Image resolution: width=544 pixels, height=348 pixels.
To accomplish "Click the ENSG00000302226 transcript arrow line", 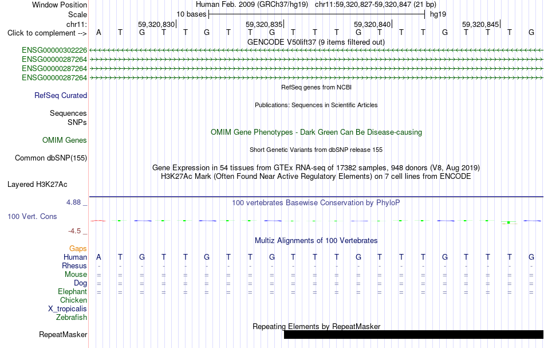I will point(316,50).
